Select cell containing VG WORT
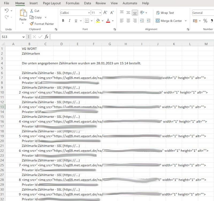Image resolution: width=214 pixels, height=201 pixels. tap(29, 49)
